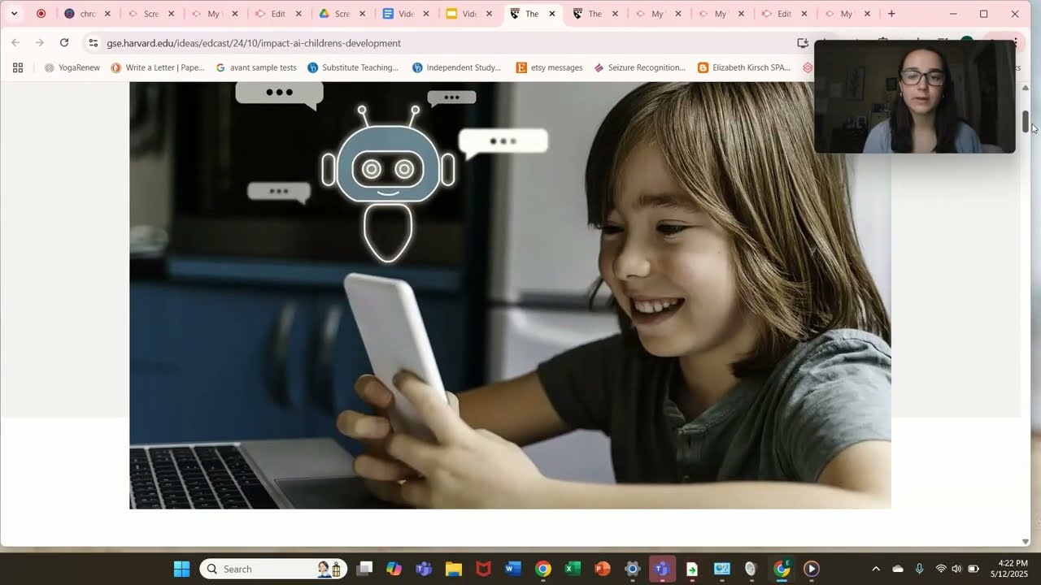The image size is (1041, 585).
Task: Open 'Independent Study...' bookmark
Action: click(x=457, y=67)
